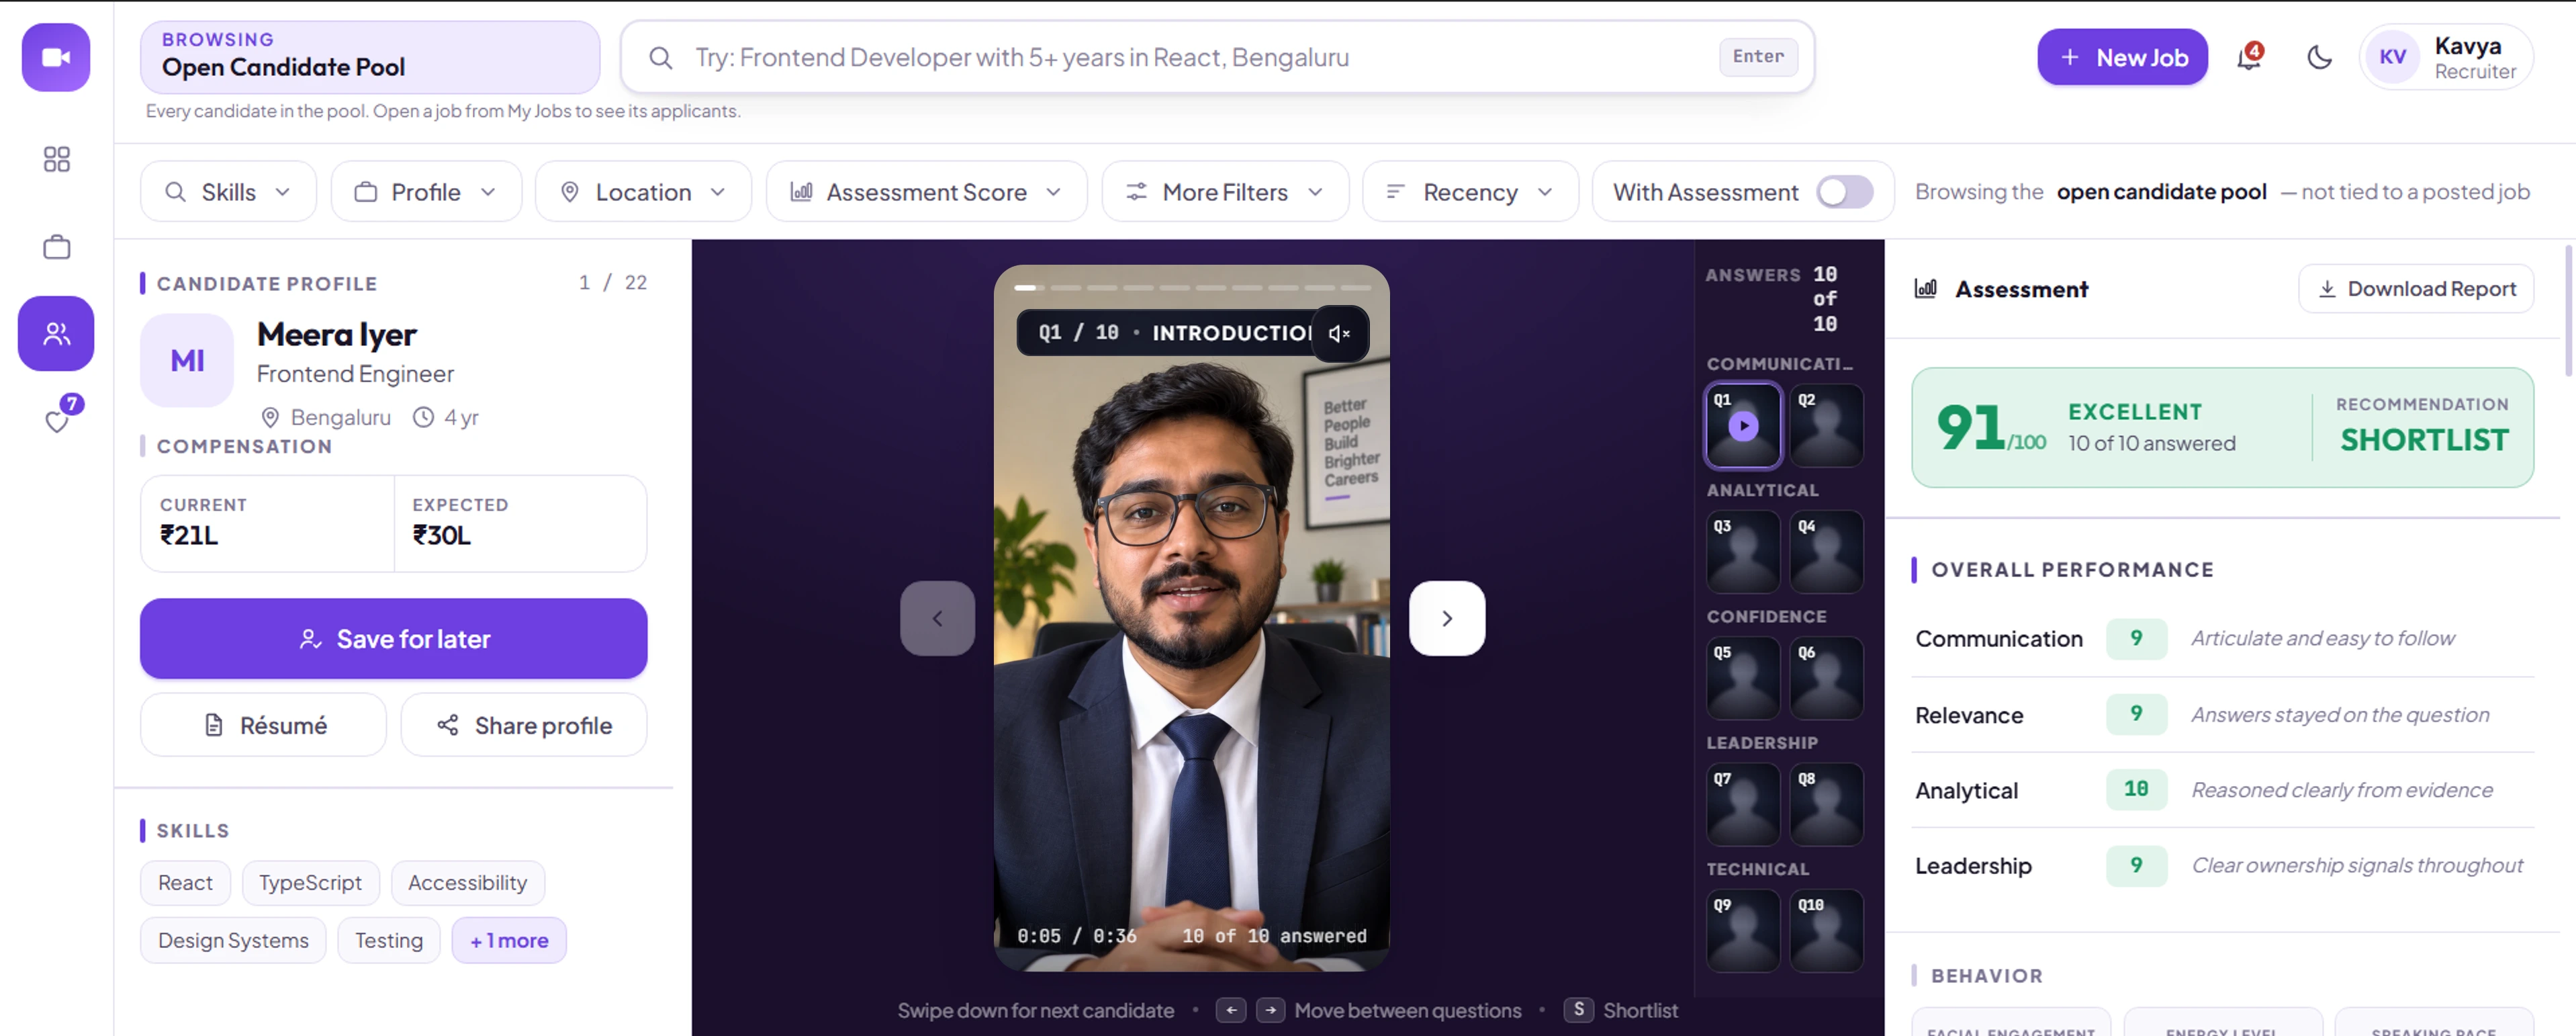This screenshot has height=1036, width=2576.
Task: Unmute the video using the speaker icon
Action: click(x=1339, y=333)
